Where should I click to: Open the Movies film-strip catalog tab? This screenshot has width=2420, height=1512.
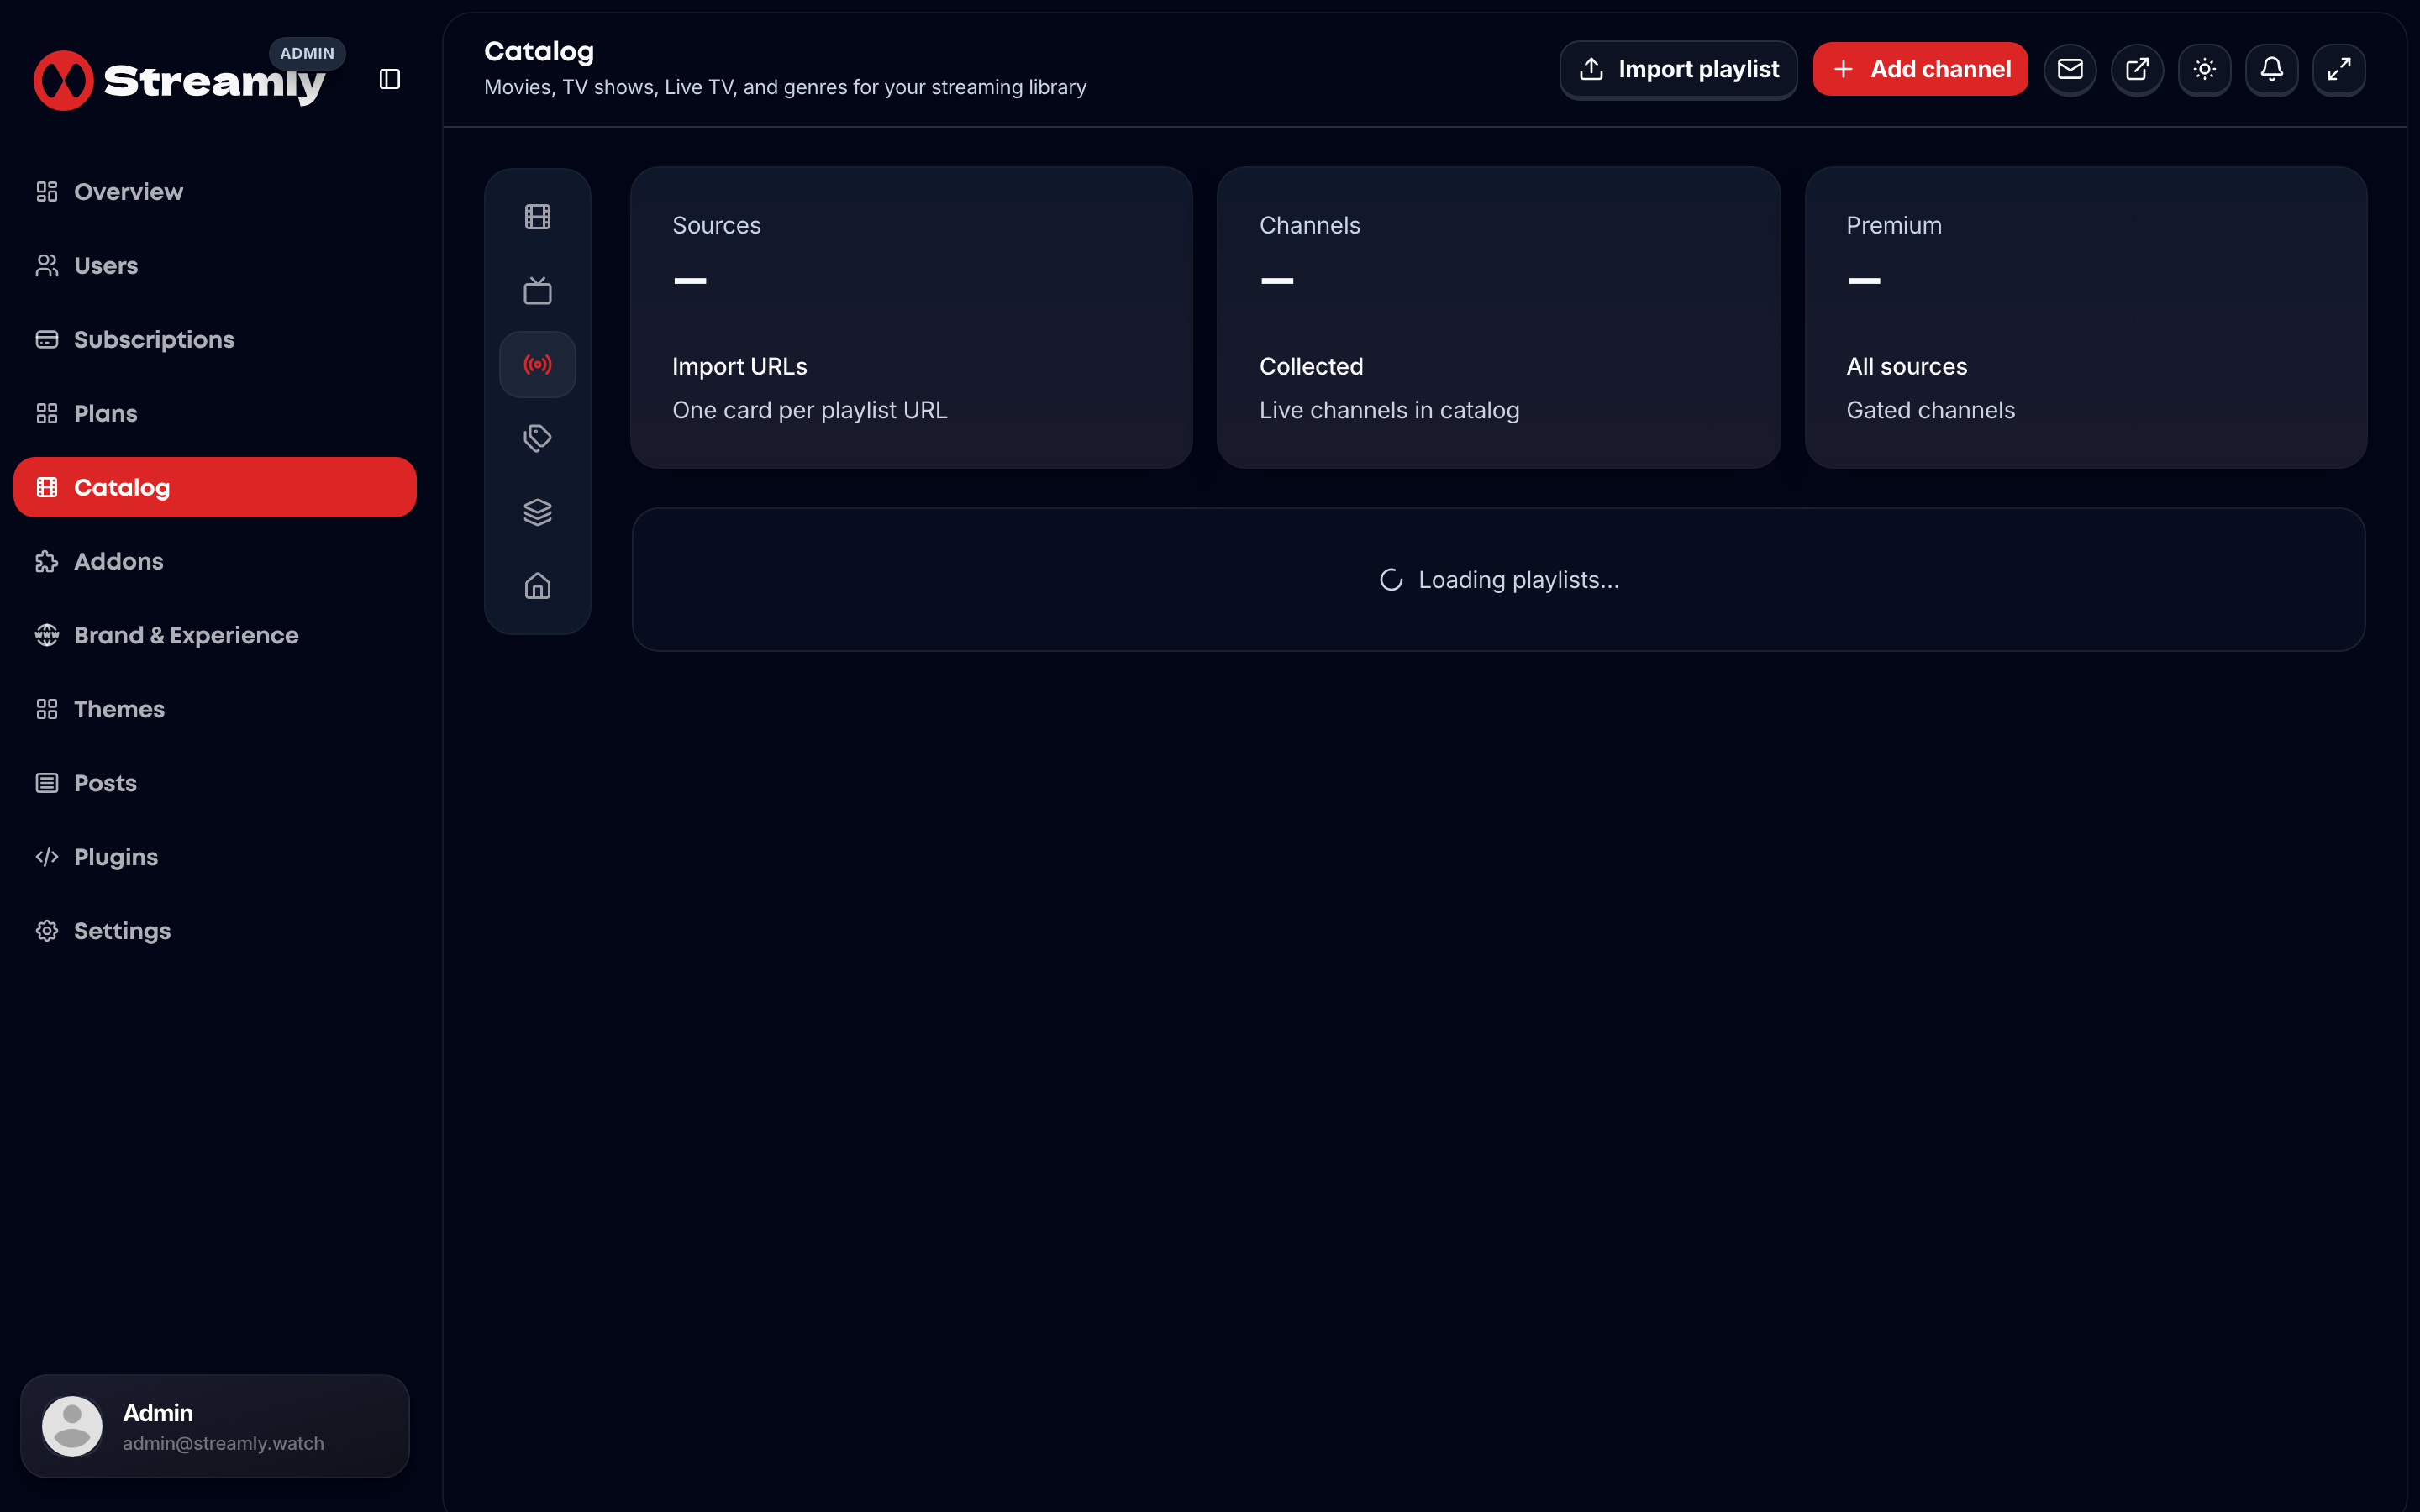click(x=538, y=217)
